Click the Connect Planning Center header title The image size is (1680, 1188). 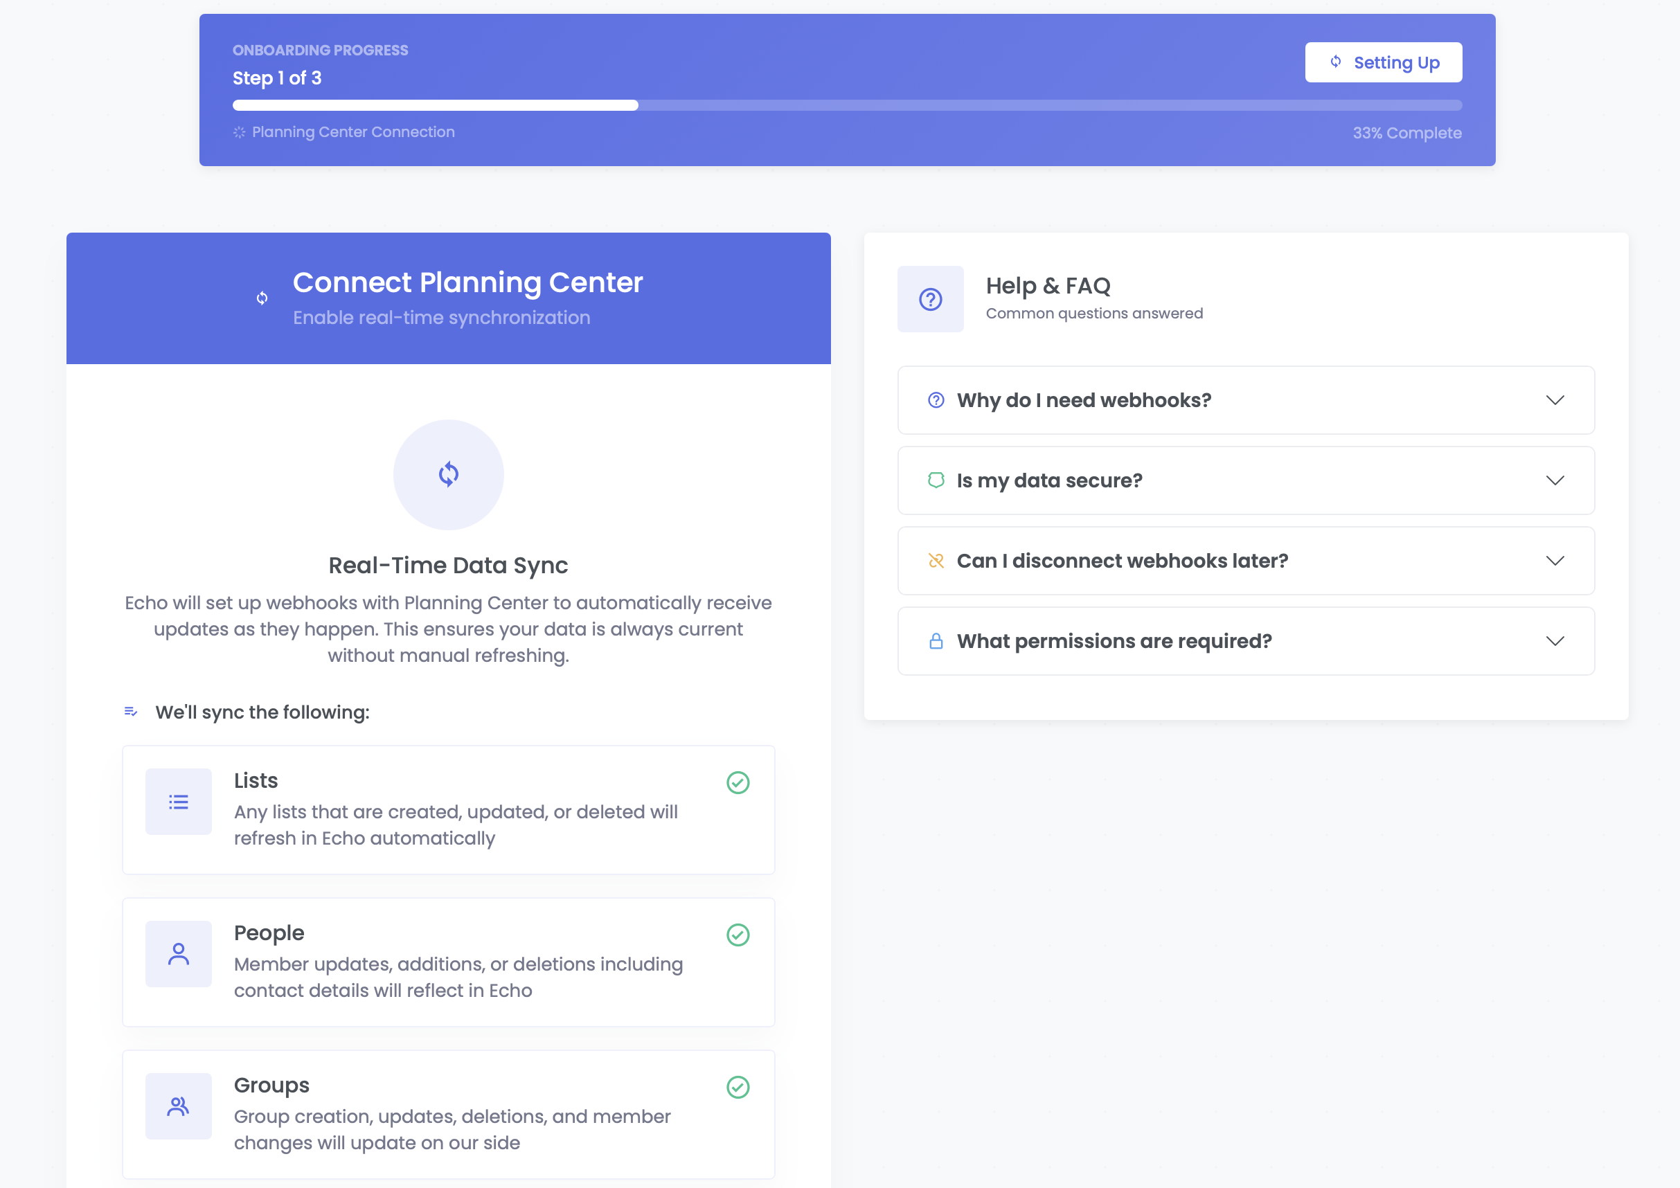(x=467, y=283)
